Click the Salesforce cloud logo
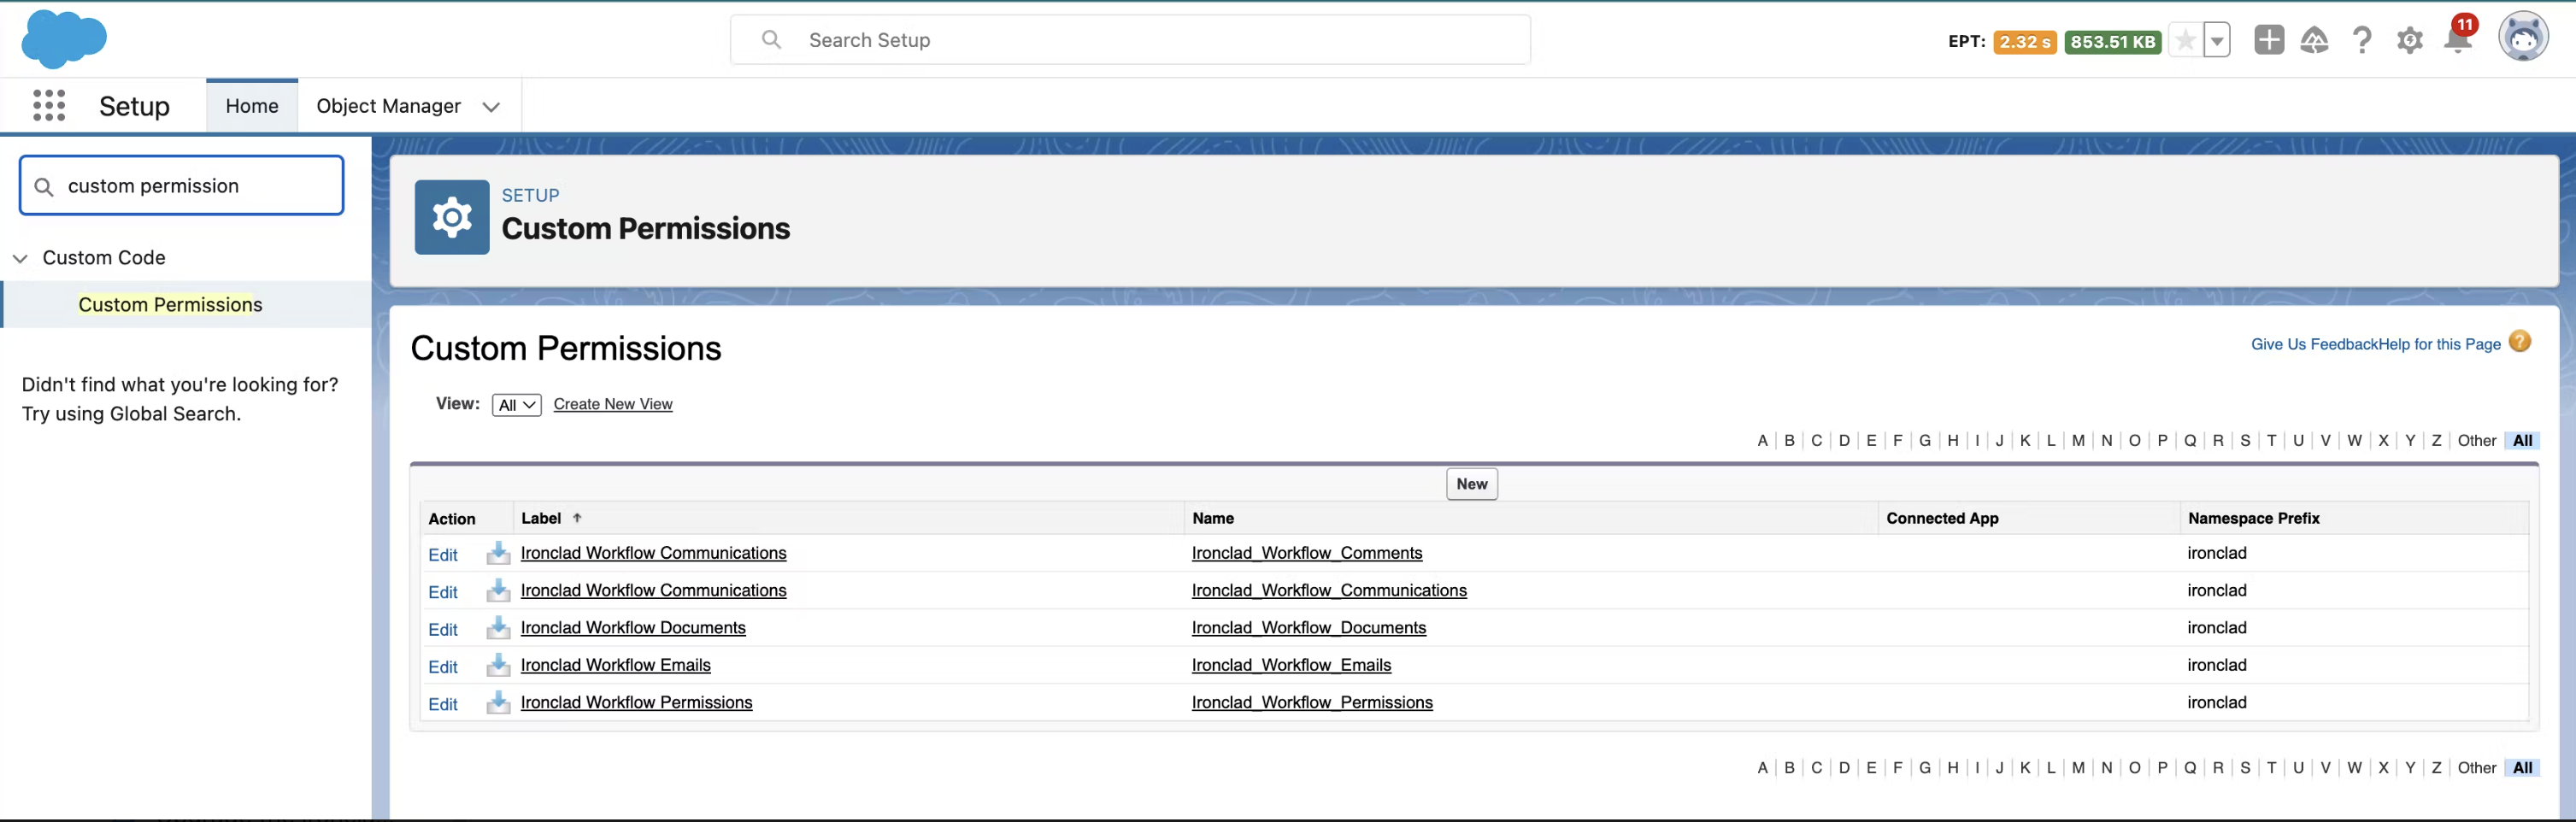This screenshot has width=2576, height=822. [64, 39]
